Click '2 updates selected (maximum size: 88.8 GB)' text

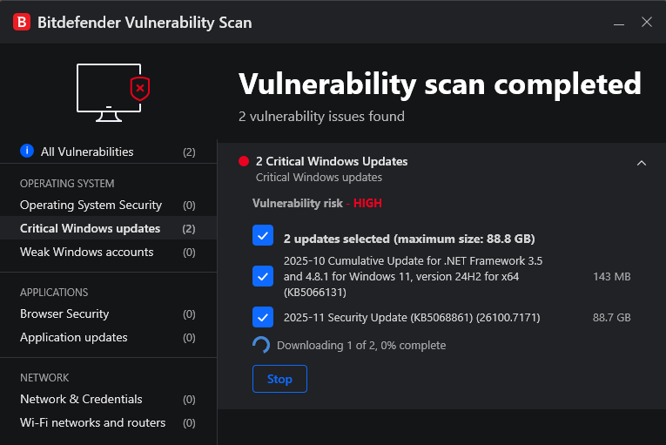pos(409,239)
